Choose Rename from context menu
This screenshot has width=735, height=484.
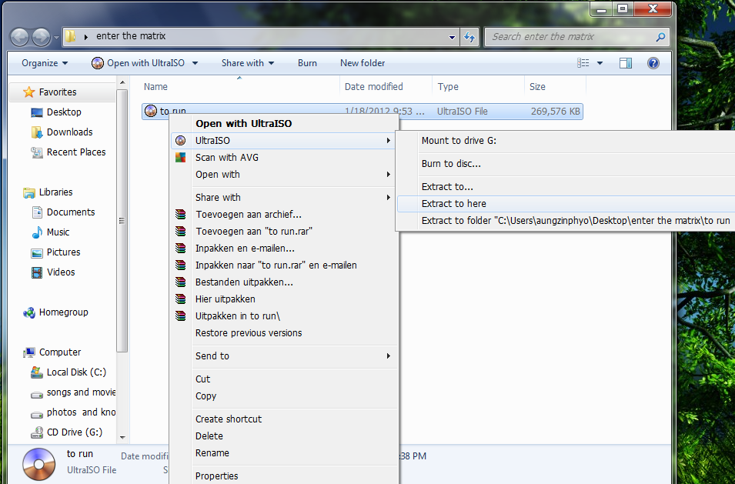click(285, 453)
